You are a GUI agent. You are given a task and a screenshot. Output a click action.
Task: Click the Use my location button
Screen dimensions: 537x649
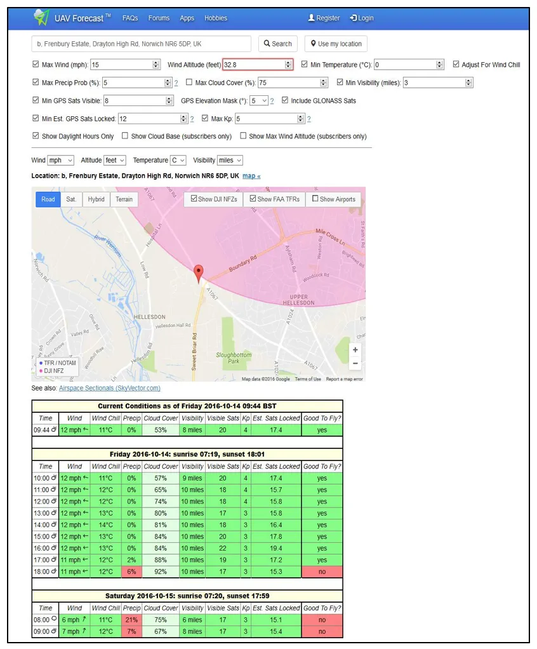point(336,43)
